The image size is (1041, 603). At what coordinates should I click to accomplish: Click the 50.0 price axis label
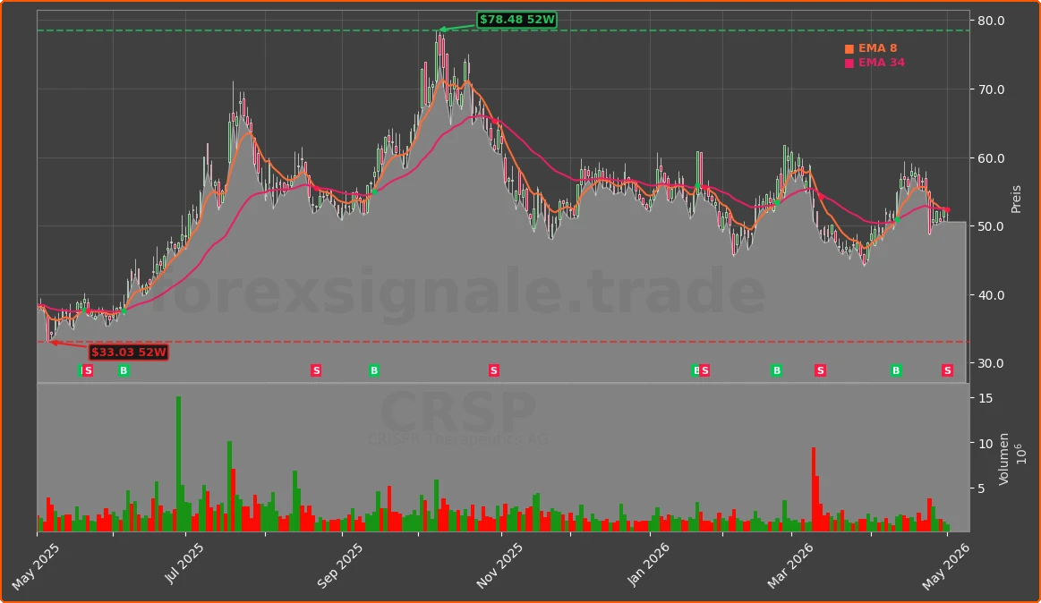[x=991, y=227]
